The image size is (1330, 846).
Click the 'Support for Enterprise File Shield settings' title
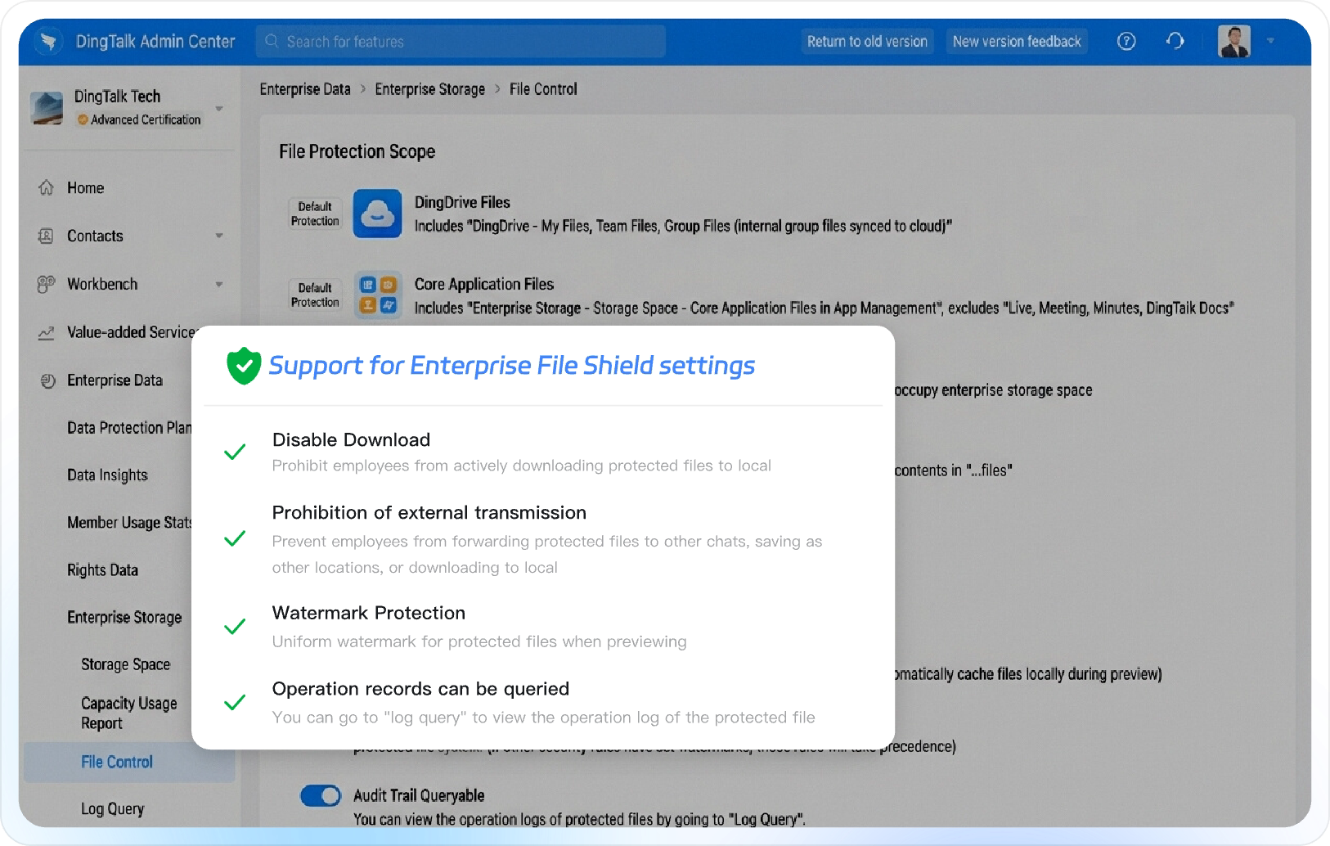512,365
